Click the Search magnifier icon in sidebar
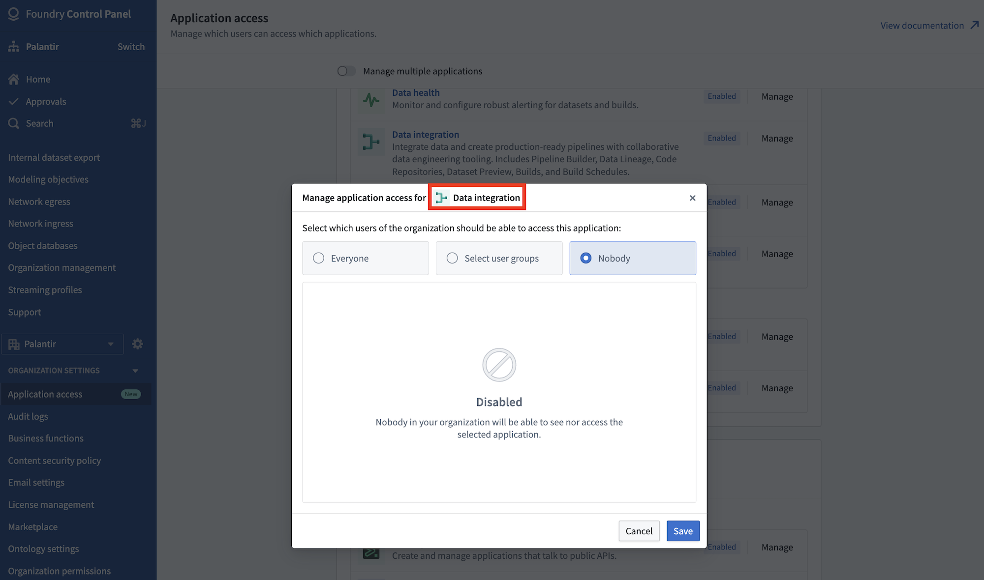The height and width of the screenshot is (580, 984). [14, 123]
